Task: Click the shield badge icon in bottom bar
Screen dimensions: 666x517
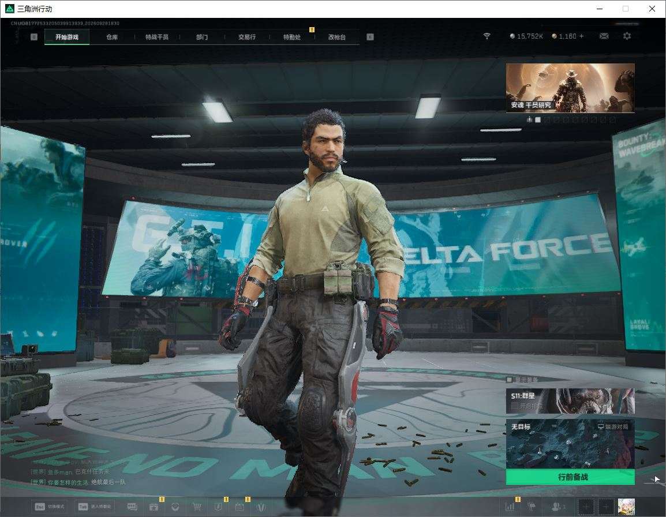Action: click(x=218, y=507)
